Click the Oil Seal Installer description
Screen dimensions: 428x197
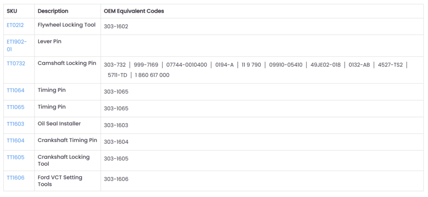(59, 124)
